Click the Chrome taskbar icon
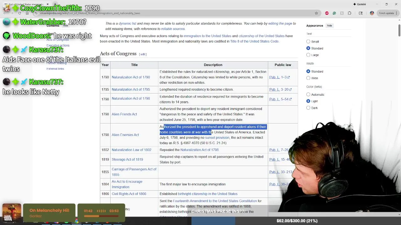The image size is (401, 225). 76,221
